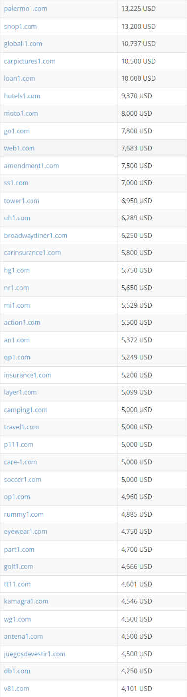Click the carinsurance1.com link
Image resolution: width=187 pixels, height=697 pixels.
click(x=32, y=252)
